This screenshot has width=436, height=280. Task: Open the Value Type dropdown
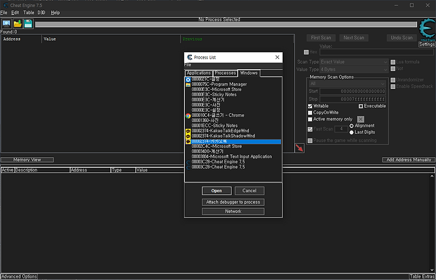pos(354,70)
